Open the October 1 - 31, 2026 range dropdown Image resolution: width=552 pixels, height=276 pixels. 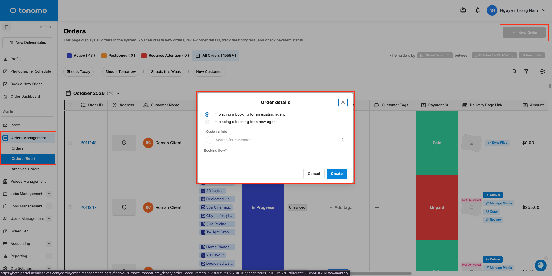(x=494, y=55)
